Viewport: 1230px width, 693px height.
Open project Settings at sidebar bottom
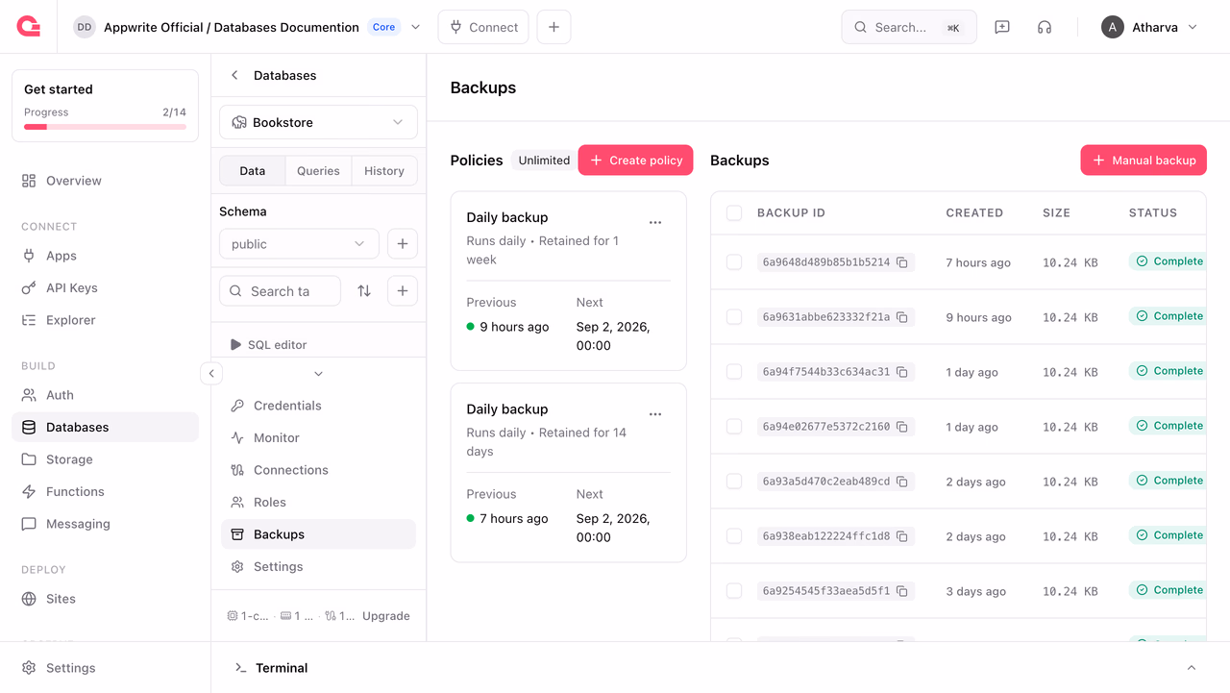pos(105,668)
